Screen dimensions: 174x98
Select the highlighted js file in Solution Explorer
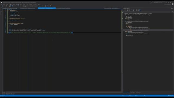click(140, 30)
